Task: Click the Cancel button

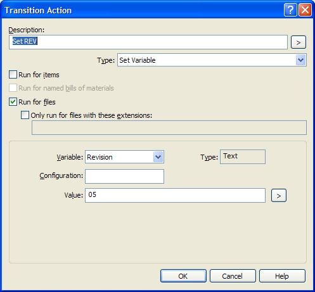Action: coord(233,276)
